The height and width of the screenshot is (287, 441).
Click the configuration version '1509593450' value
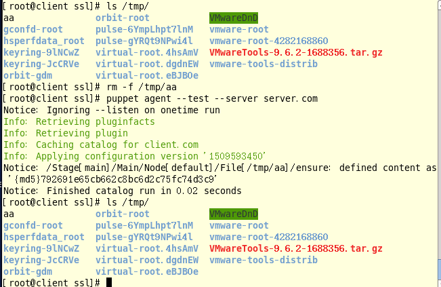(x=236, y=156)
